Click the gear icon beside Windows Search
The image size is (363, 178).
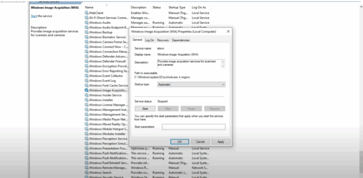pos(86,172)
